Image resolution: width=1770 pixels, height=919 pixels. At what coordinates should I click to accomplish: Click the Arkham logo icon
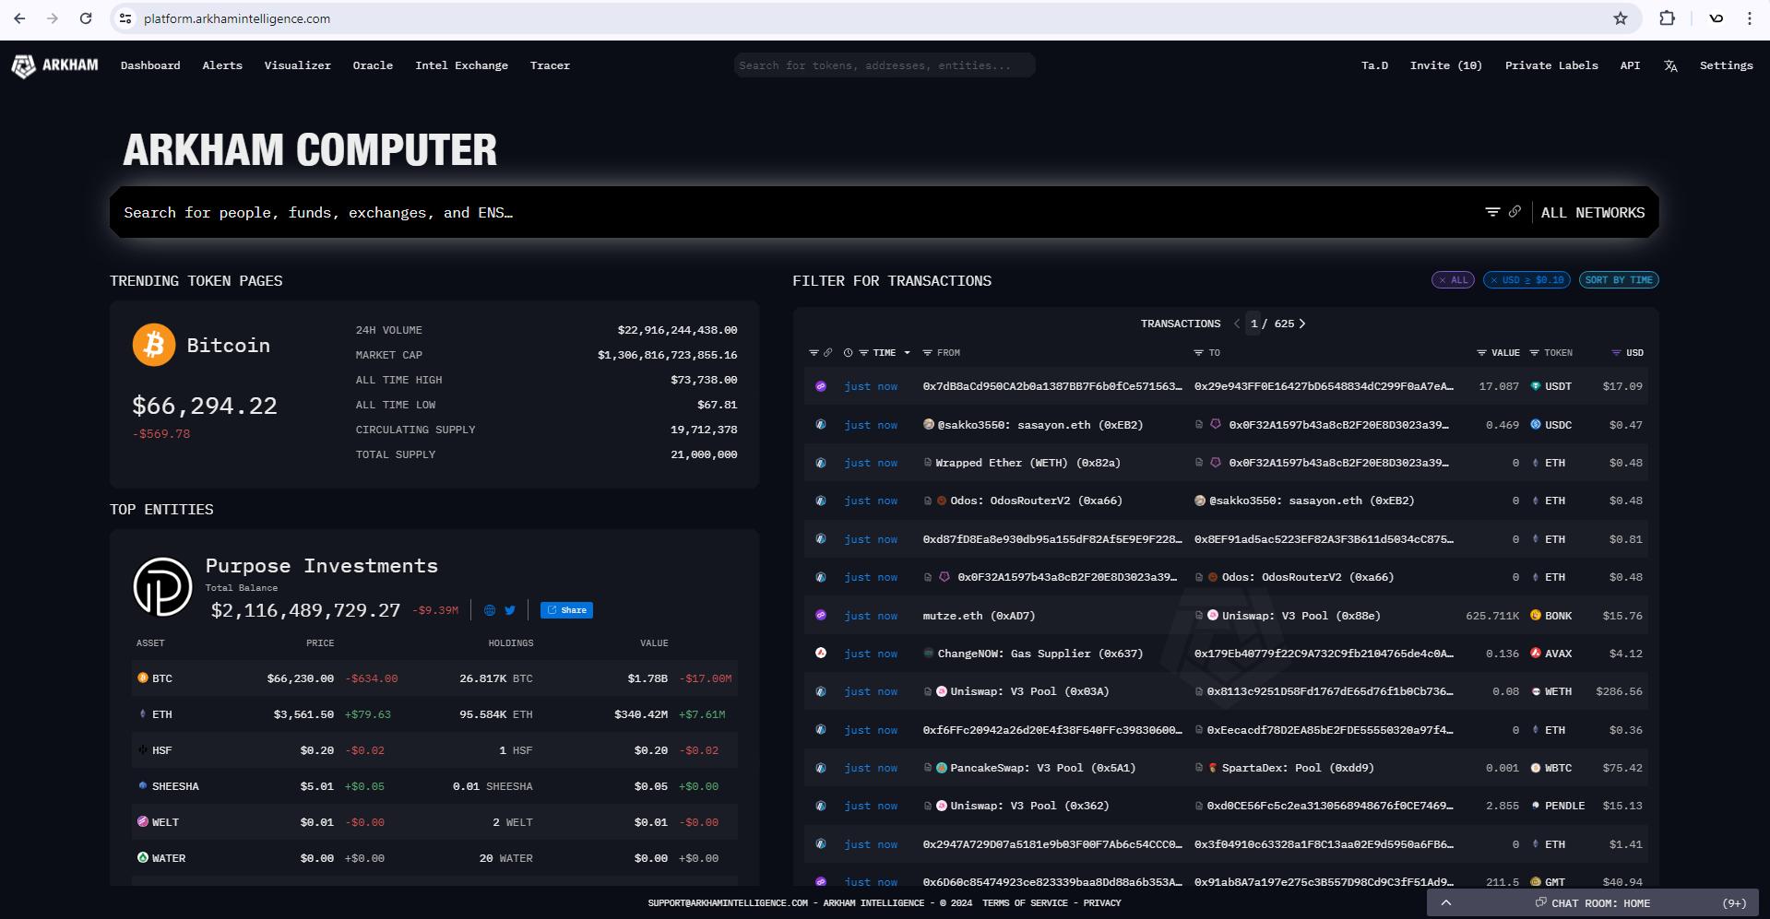click(x=23, y=65)
